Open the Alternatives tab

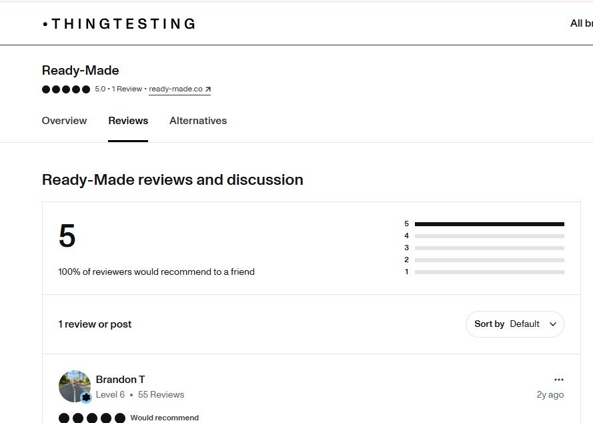198,121
